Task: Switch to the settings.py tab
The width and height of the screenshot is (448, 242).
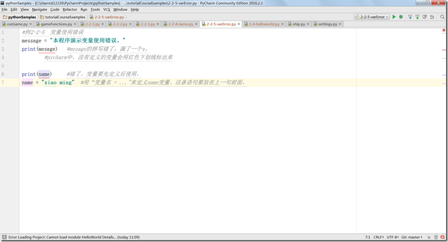Action: click(328, 24)
